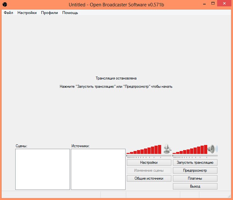This screenshot has width=233, height=200.
Task: Mute the desktop speaker icon
Action: [x=213, y=149]
